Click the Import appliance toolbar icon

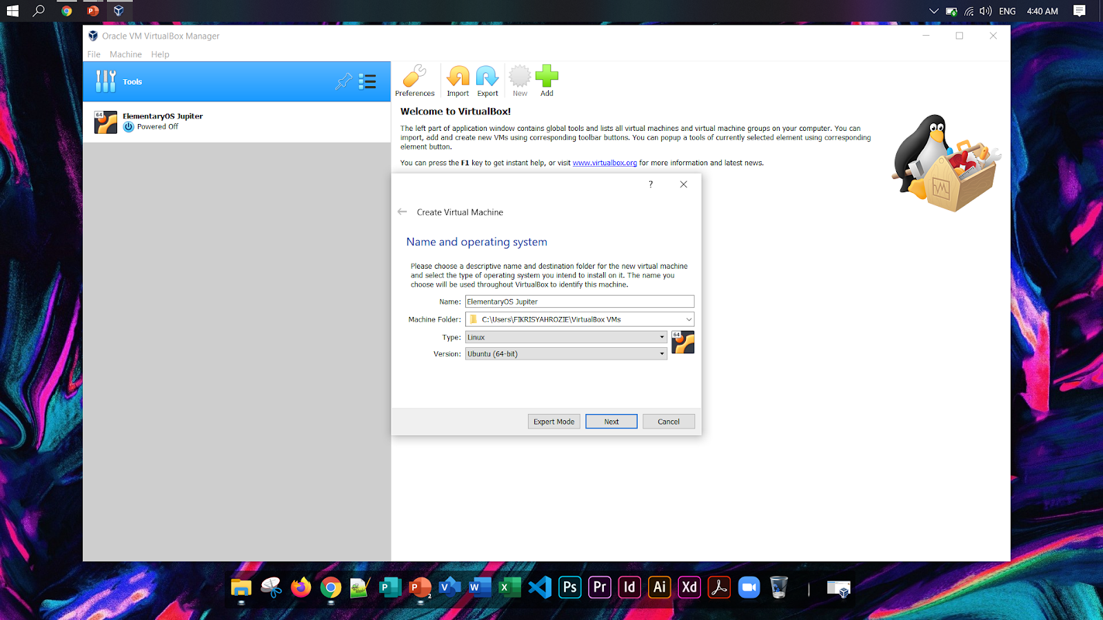[x=458, y=81]
